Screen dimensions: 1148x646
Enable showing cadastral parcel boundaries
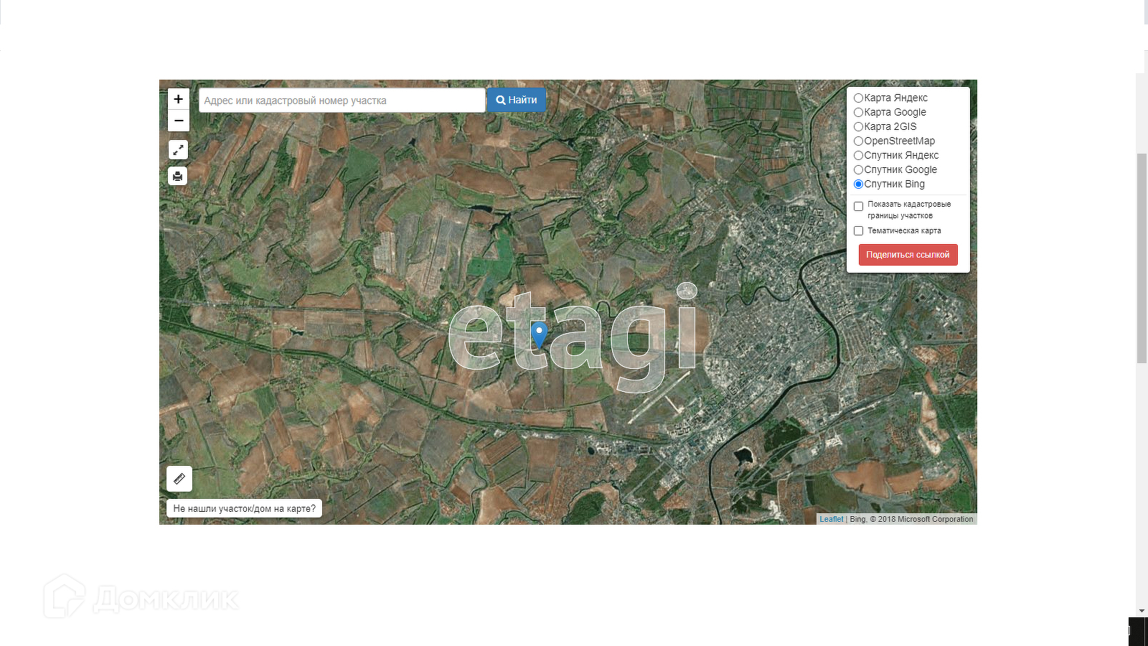point(858,207)
